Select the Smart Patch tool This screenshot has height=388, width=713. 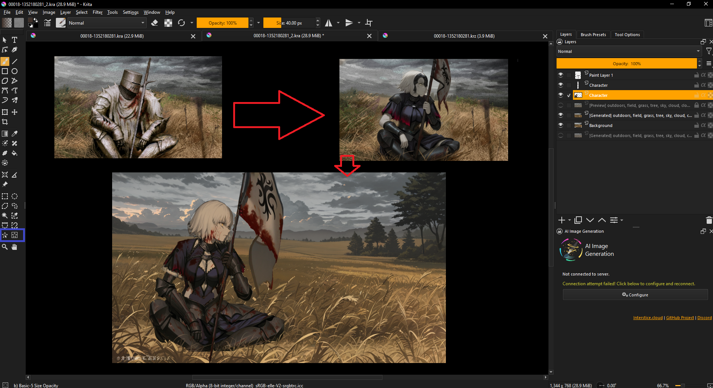pyautogui.click(x=15, y=143)
